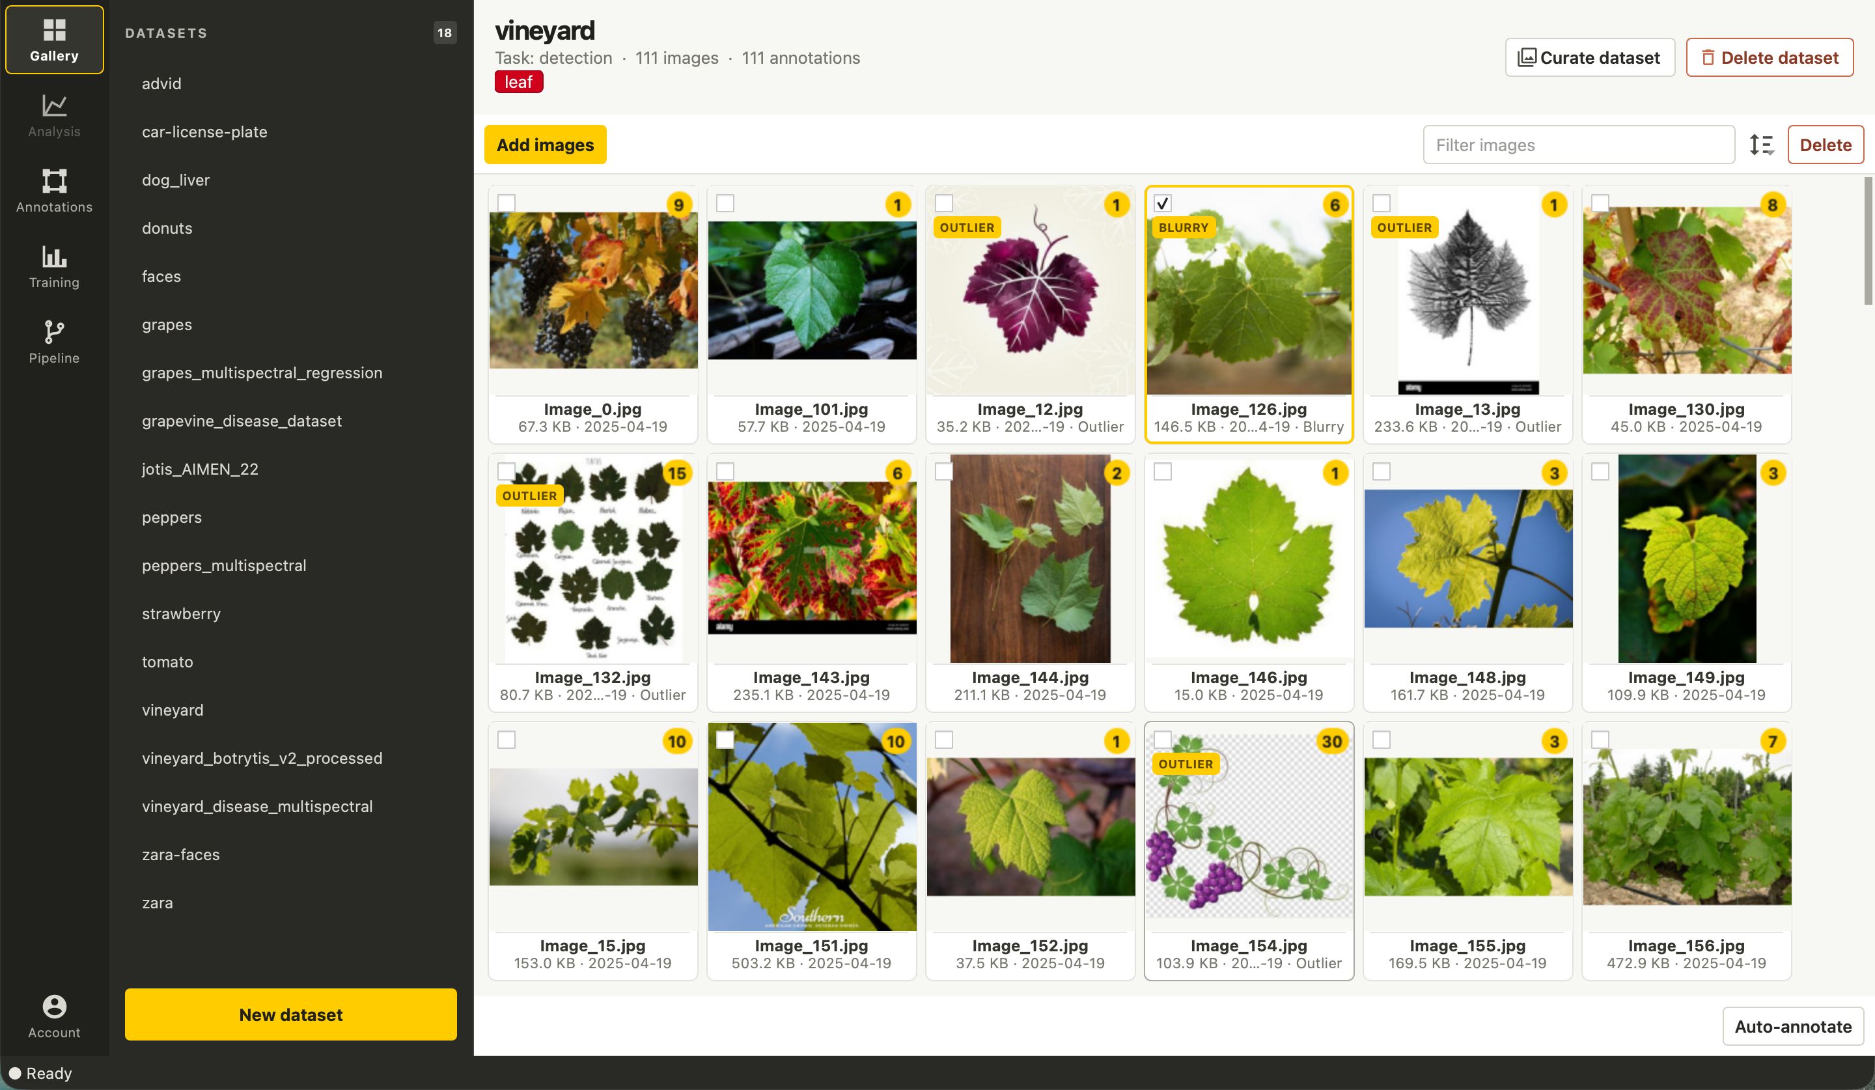This screenshot has height=1090, width=1875.
Task: Click OUTLIER tag on Image_132.jpg
Action: click(529, 496)
